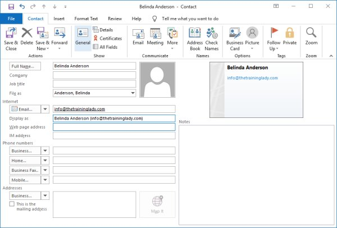
Task: Click Save & New
Action: click(43, 39)
